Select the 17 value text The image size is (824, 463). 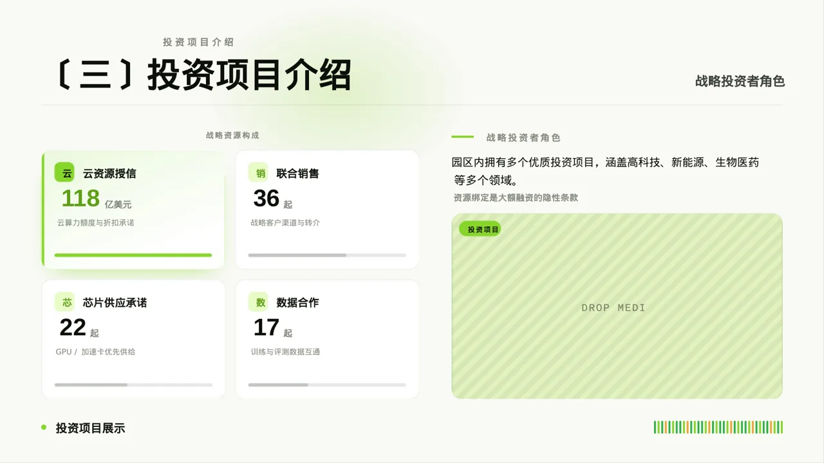coord(267,328)
